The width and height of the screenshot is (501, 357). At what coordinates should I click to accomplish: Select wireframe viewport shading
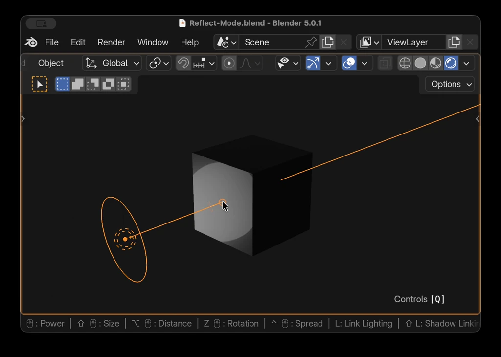(405, 63)
